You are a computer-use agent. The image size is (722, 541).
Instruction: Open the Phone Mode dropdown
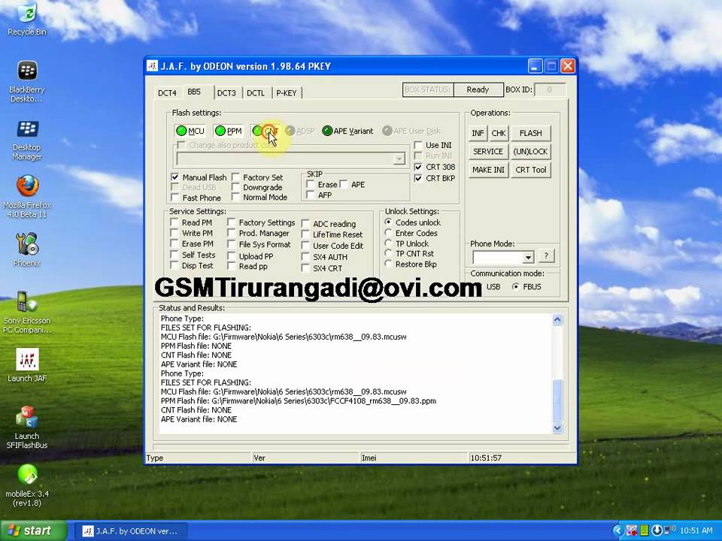pyautogui.click(x=528, y=257)
